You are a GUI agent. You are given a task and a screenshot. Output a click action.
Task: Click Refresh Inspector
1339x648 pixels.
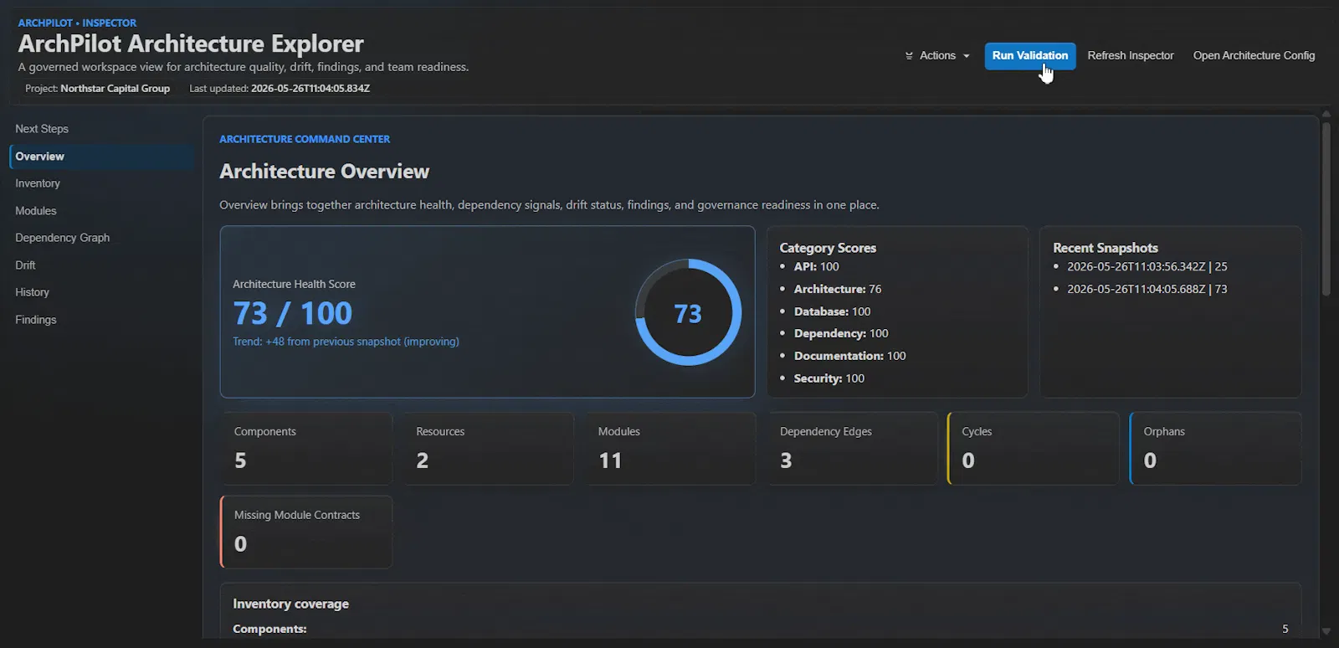coord(1131,56)
